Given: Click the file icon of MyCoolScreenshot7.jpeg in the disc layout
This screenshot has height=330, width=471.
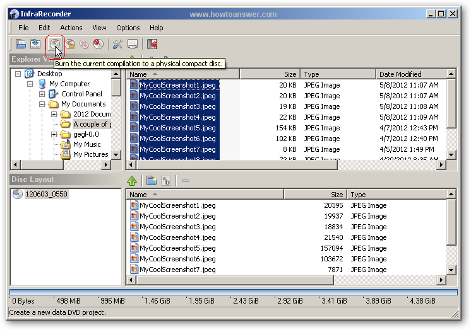Looking at the screenshot, I should [134, 270].
